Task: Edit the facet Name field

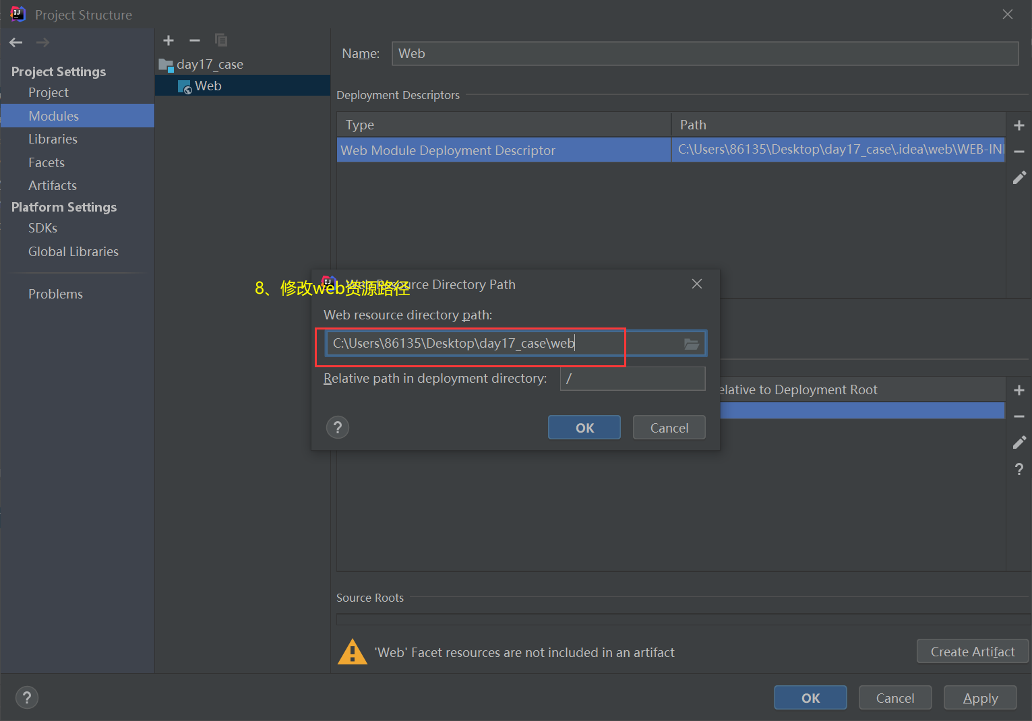Action: click(x=705, y=54)
